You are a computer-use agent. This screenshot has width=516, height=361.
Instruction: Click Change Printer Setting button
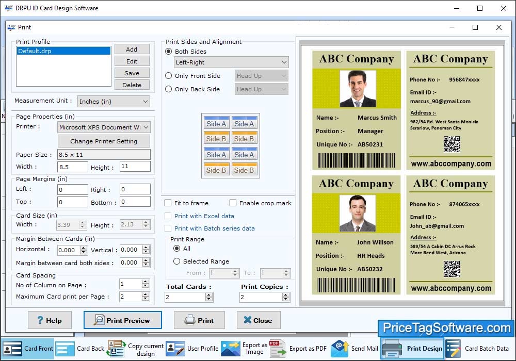pos(104,141)
